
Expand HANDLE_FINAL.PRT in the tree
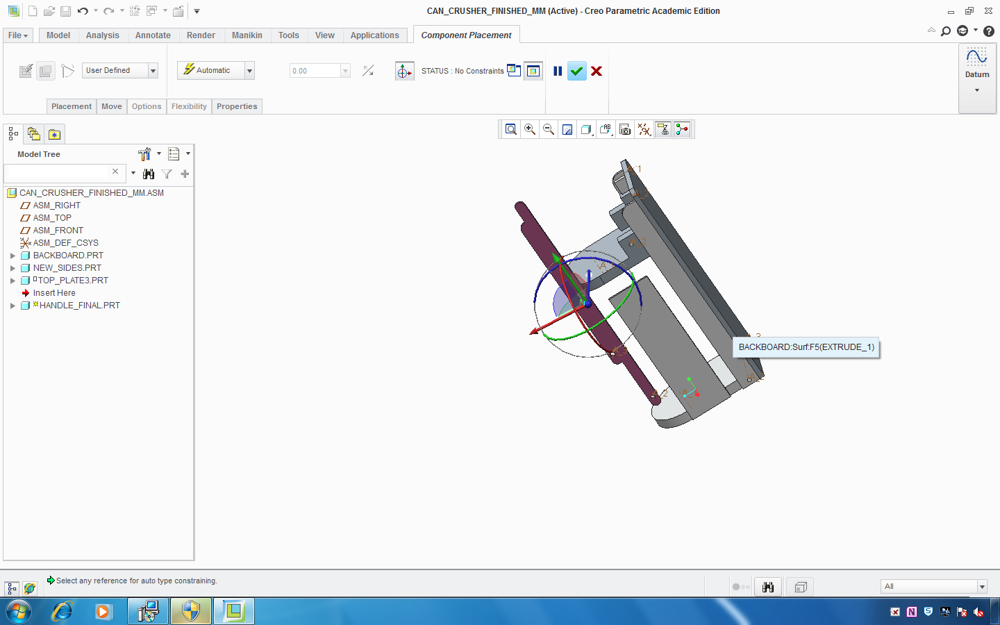[12, 306]
